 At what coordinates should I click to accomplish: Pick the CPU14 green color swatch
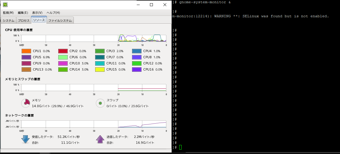click(63, 70)
